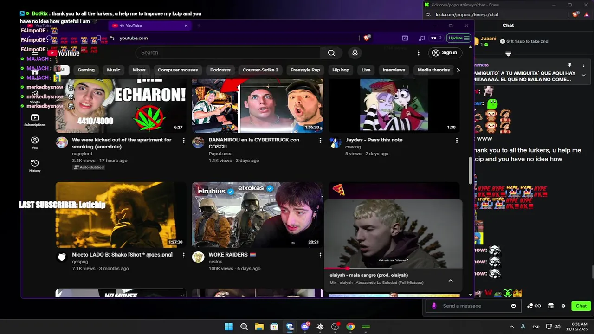Open the orslok channel avatar
The width and height of the screenshot is (594, 334).
coord(198,257)
